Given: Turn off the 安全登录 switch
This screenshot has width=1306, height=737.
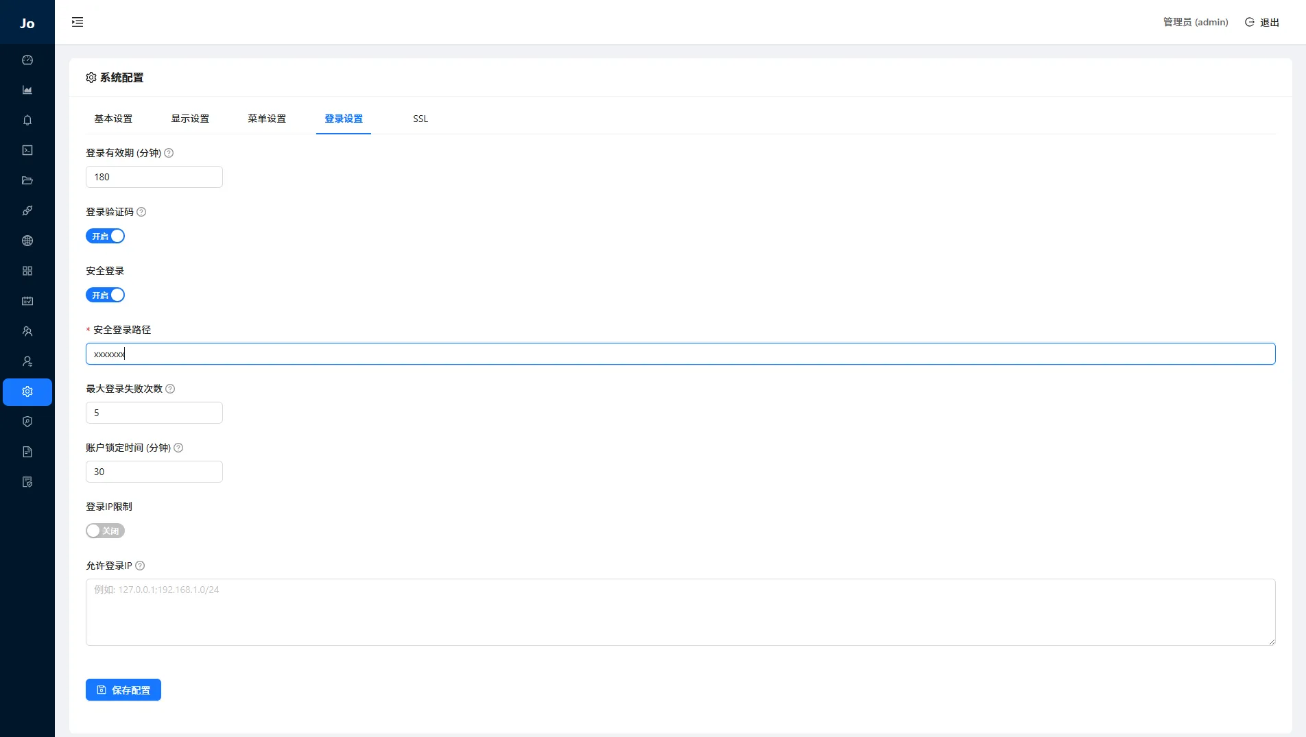Looking at the screenshot, I should [x=105, y=295].
